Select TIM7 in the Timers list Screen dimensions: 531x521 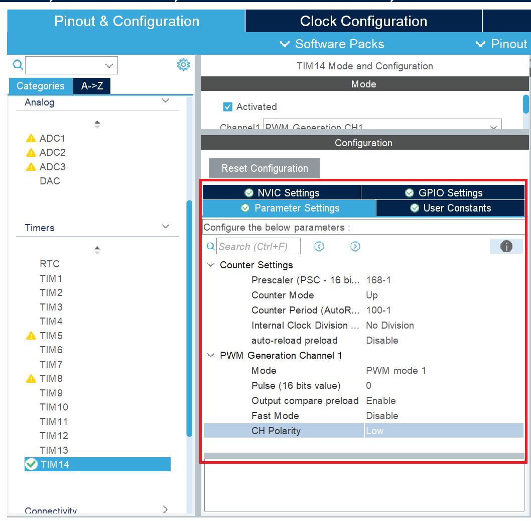[x=51, y=364]
